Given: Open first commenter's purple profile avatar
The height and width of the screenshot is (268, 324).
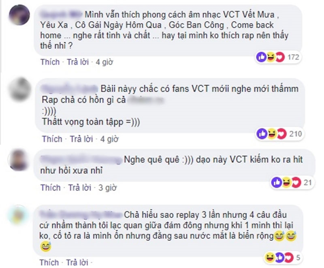Looking at the screenshot, I should (x=19, y=15).
